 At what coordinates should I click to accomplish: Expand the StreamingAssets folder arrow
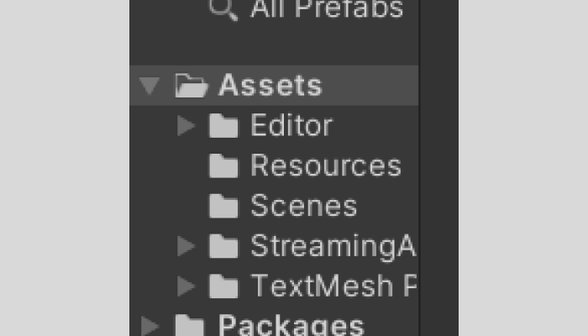pos(186,247)
